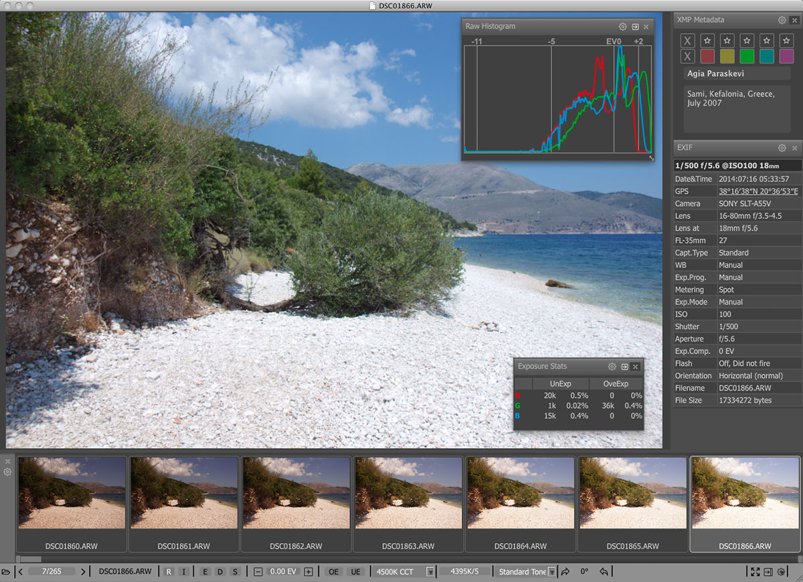Toggle the R (RAW) display mode button
The height and width of the screenshot is (582, 803).
pos(169,572)
